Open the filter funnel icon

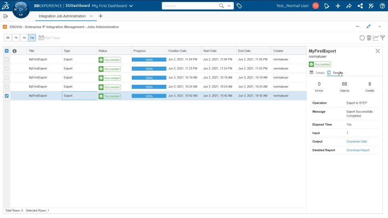[382, 38]
